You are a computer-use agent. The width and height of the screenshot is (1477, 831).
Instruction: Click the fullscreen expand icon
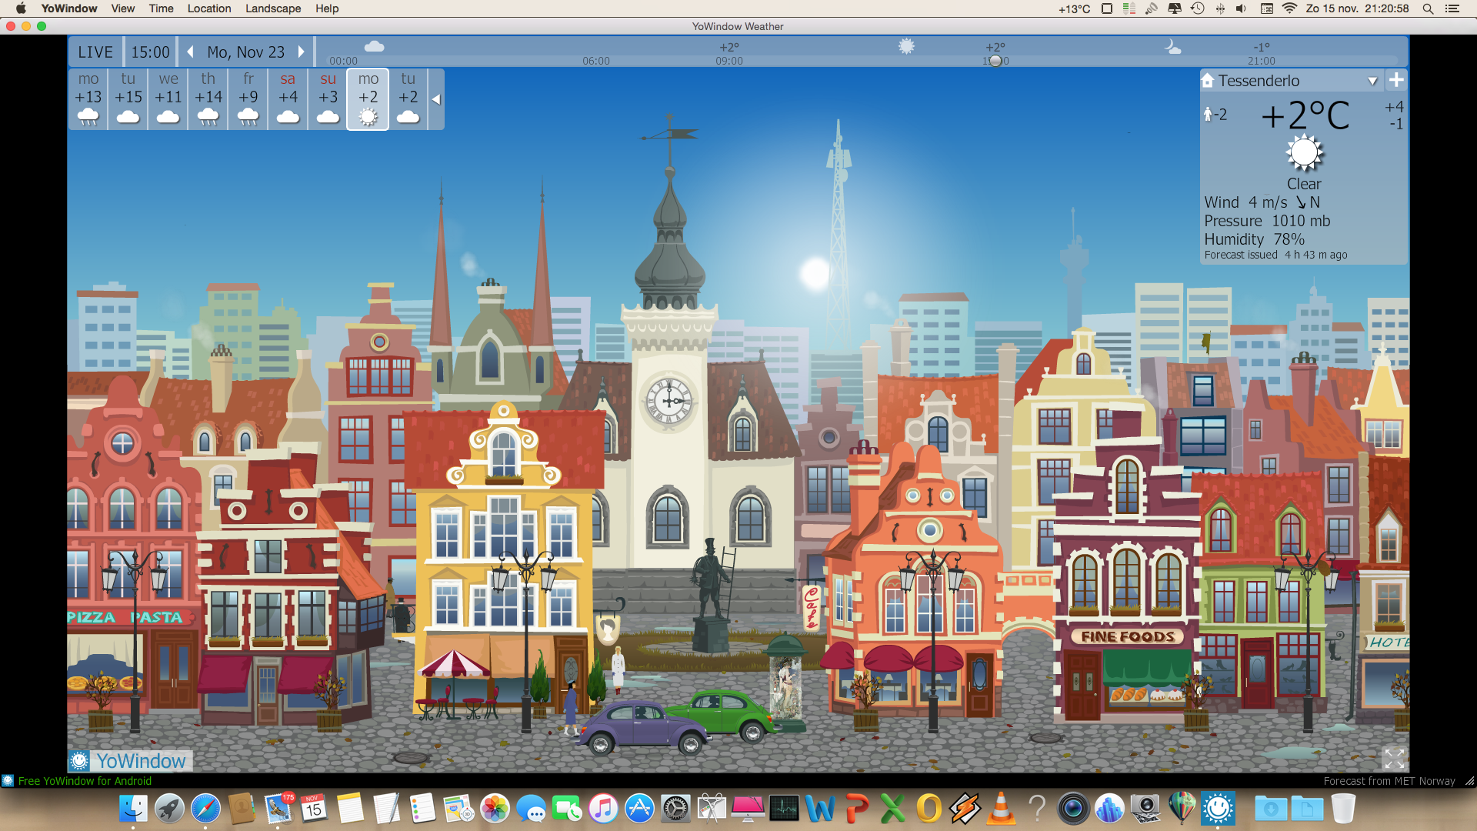[1394, 759]
